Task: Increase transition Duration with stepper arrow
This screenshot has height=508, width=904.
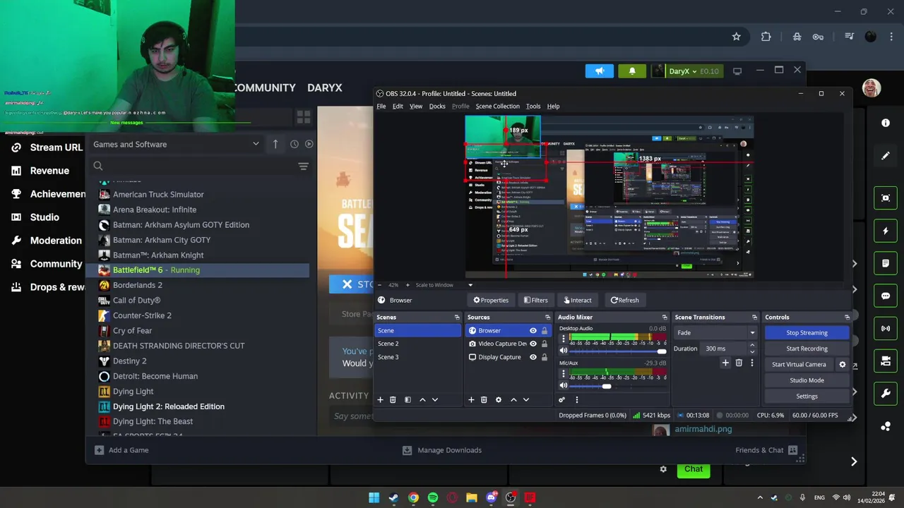Action: pos(751,346)
